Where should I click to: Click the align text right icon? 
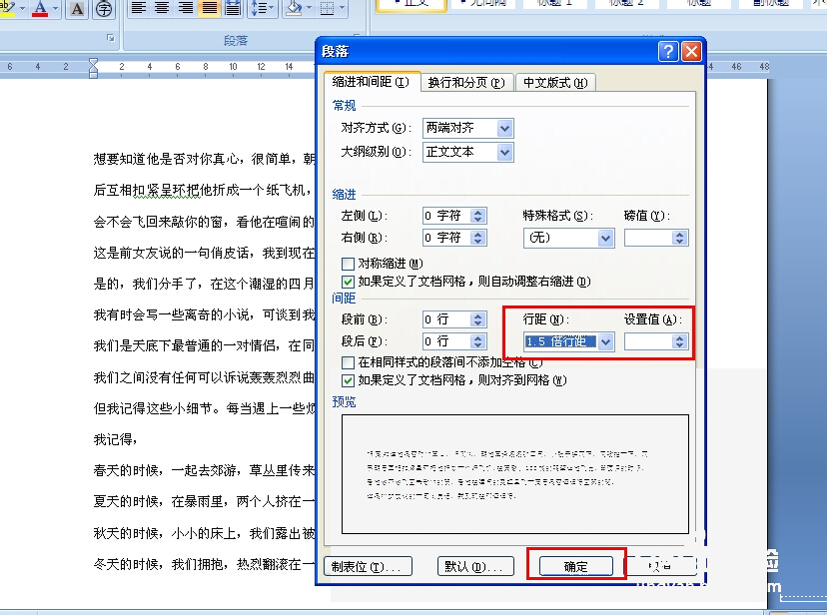point(185,8)
